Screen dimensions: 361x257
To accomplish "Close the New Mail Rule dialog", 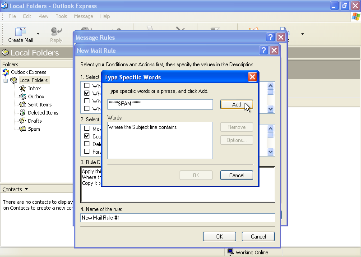I will click(274, 50).
